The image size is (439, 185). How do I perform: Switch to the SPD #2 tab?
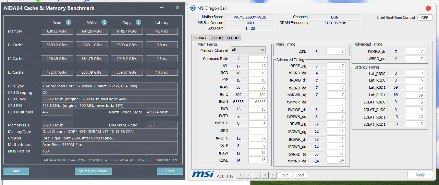(217, 38)
